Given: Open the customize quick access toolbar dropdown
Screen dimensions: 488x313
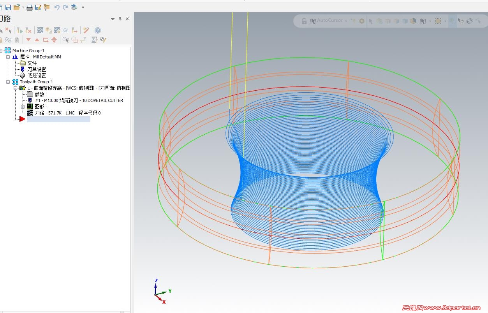Looking at the screenshot, I should [x=83, y=7].
